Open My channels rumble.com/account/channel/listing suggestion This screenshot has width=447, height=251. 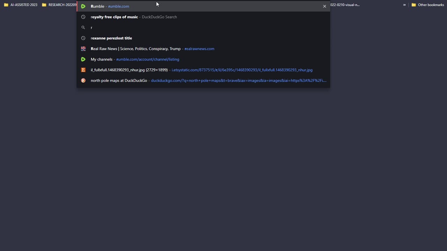(x=203, y=59)
